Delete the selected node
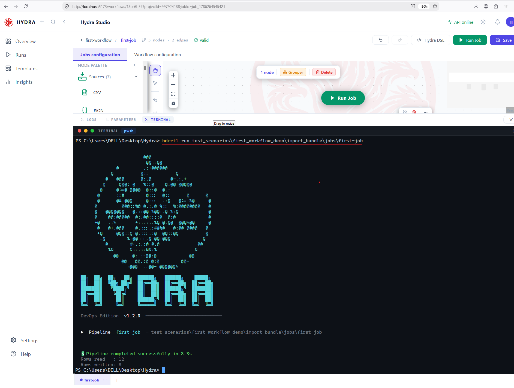 tap(324, 72)
